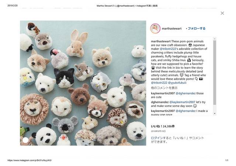This screenshot has width=236, height=166.
Task: Click ログインすると login link text
Action: pyautogui.click(x=160, y=138)
